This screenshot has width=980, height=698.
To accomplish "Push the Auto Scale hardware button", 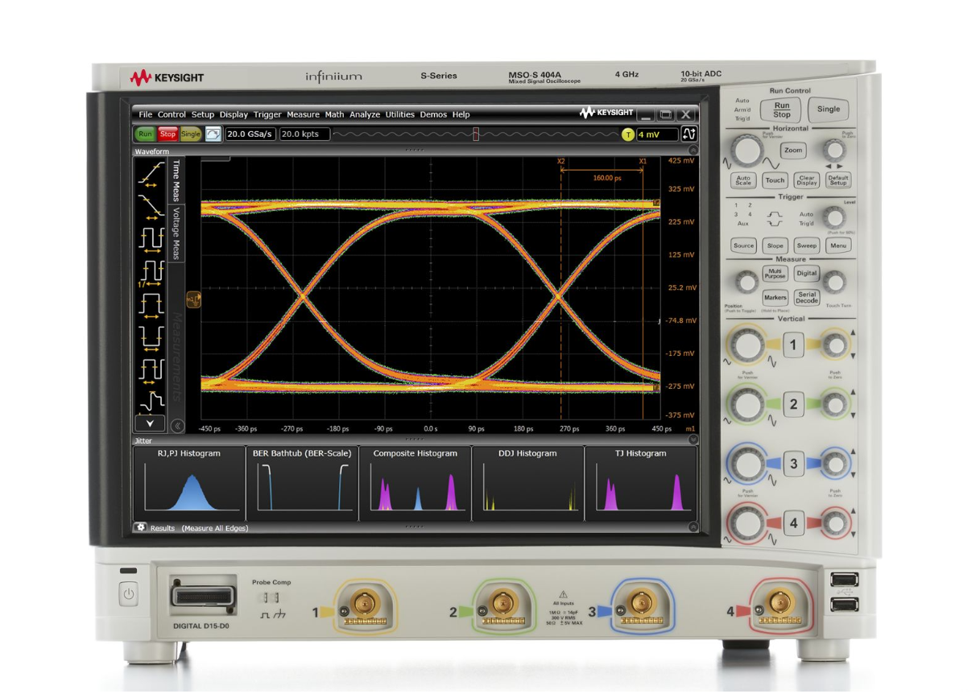I will (x=743, y=180).
